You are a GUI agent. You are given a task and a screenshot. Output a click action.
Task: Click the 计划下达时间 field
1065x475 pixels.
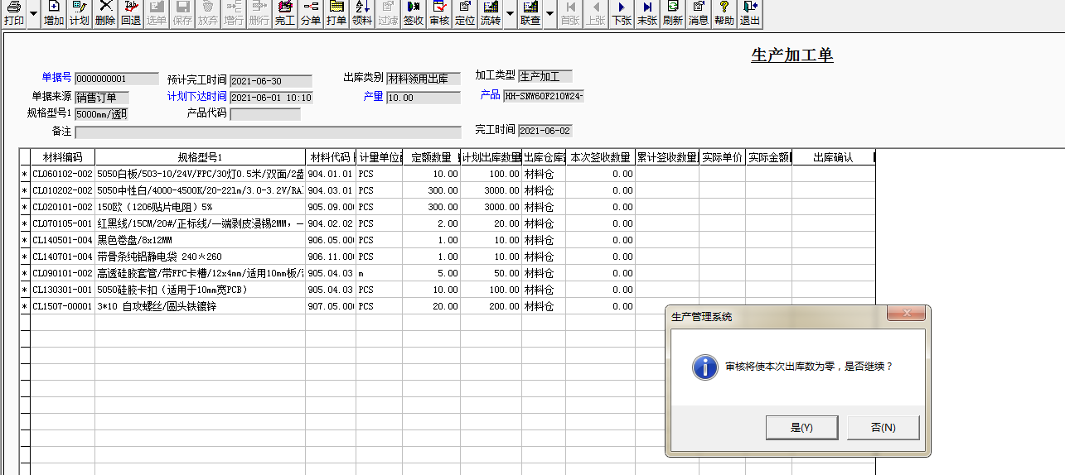[x=271, y=98]
